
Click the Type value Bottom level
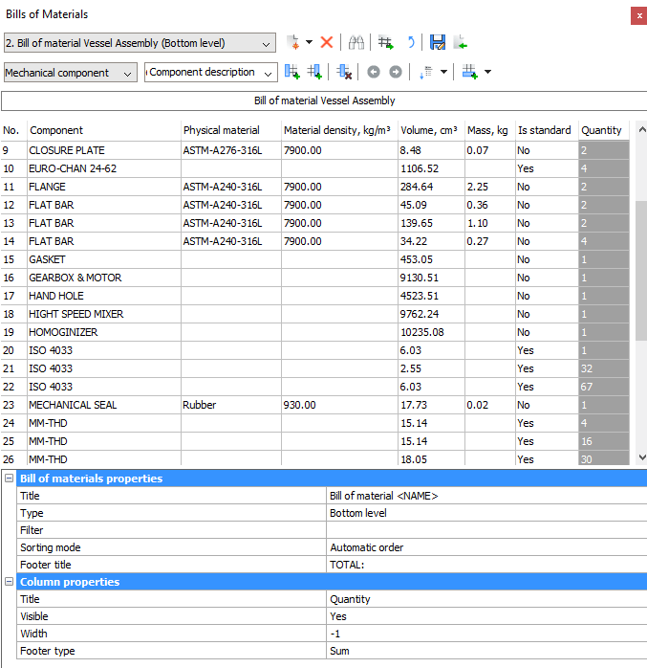coord(486,513)
